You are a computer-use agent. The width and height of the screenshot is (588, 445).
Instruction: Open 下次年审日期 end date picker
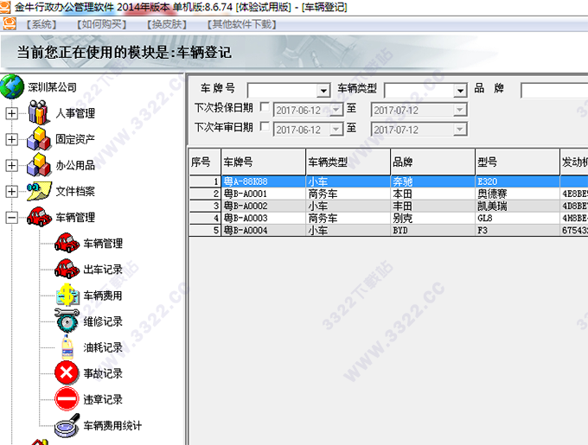point(460,130)
